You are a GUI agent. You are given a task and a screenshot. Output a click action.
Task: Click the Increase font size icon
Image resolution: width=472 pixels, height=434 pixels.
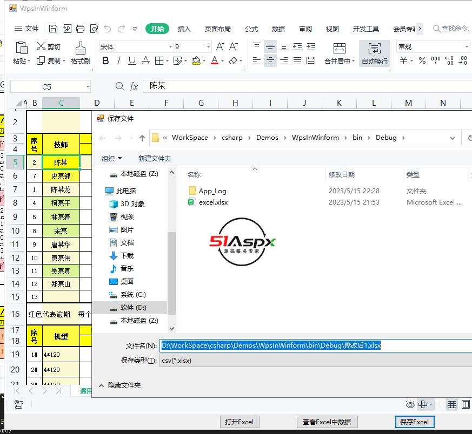click(220, 46)
